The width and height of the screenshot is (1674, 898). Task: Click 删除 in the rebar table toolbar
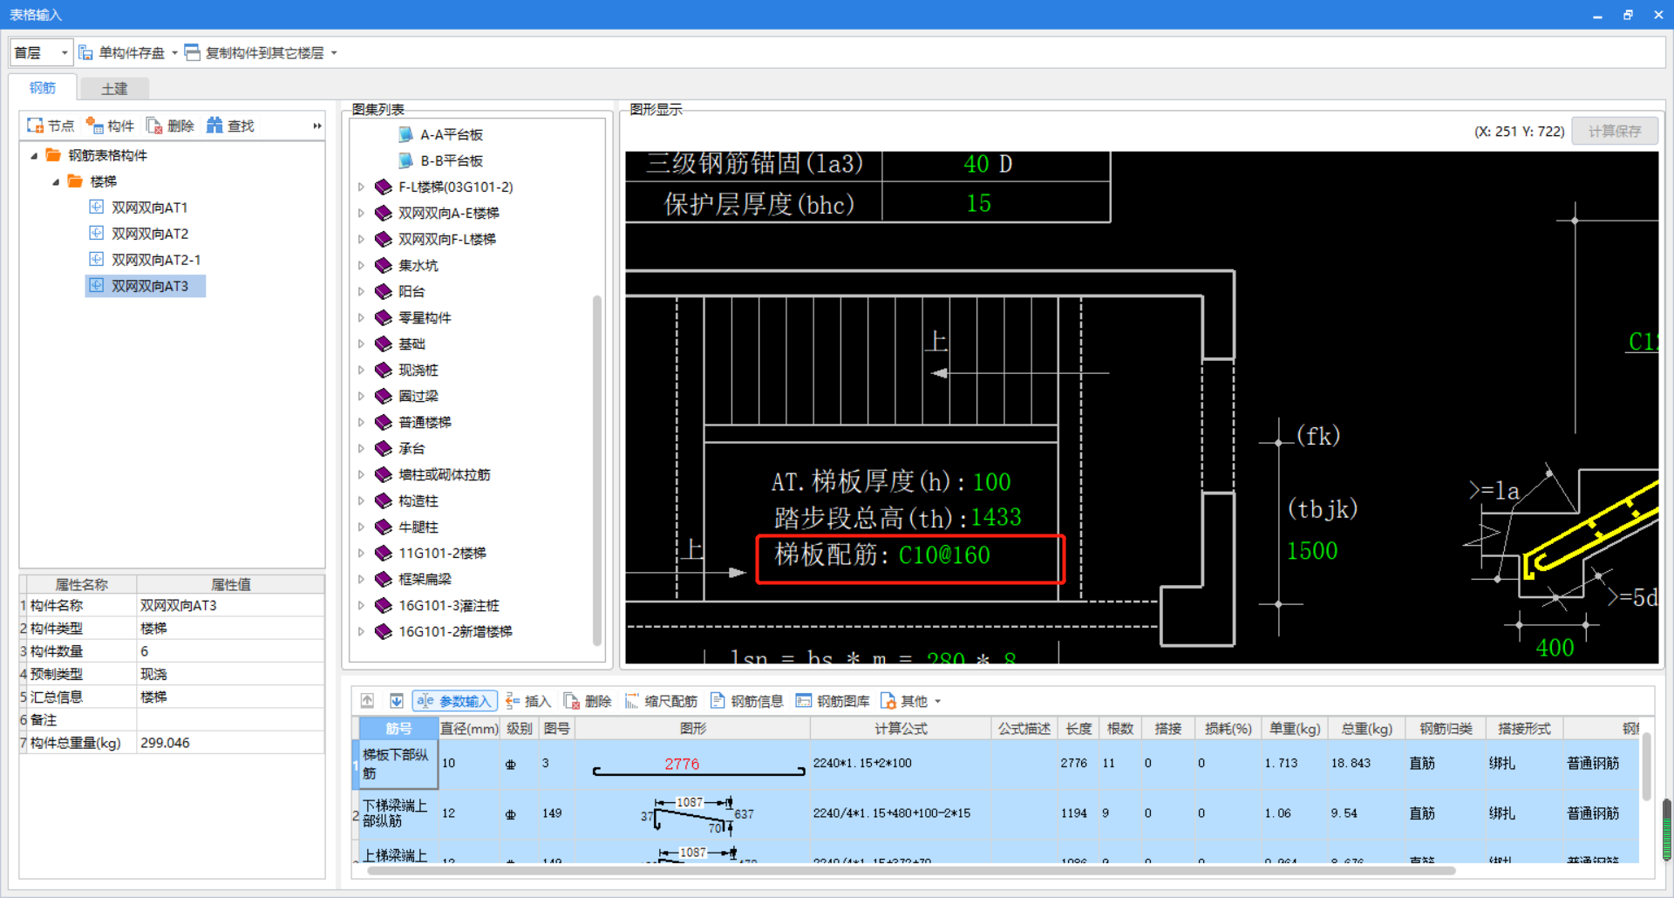coord(588,701)
